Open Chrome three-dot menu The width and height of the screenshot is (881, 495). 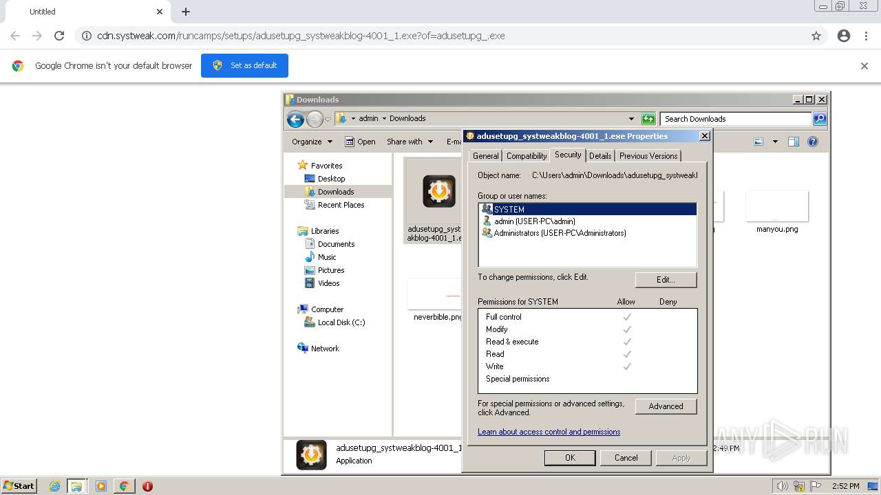[867, 36]
